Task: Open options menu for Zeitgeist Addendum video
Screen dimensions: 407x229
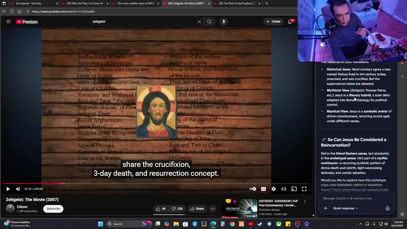Action: [x=305, y=202]
